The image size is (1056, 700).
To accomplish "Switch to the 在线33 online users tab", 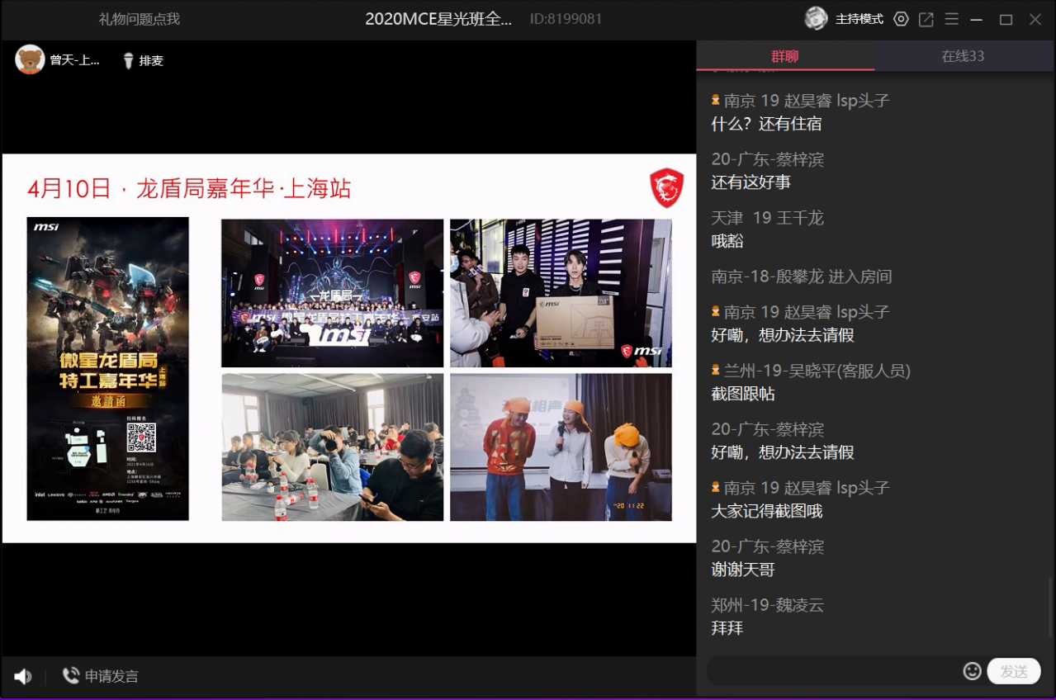I will (x=963, y=56).
